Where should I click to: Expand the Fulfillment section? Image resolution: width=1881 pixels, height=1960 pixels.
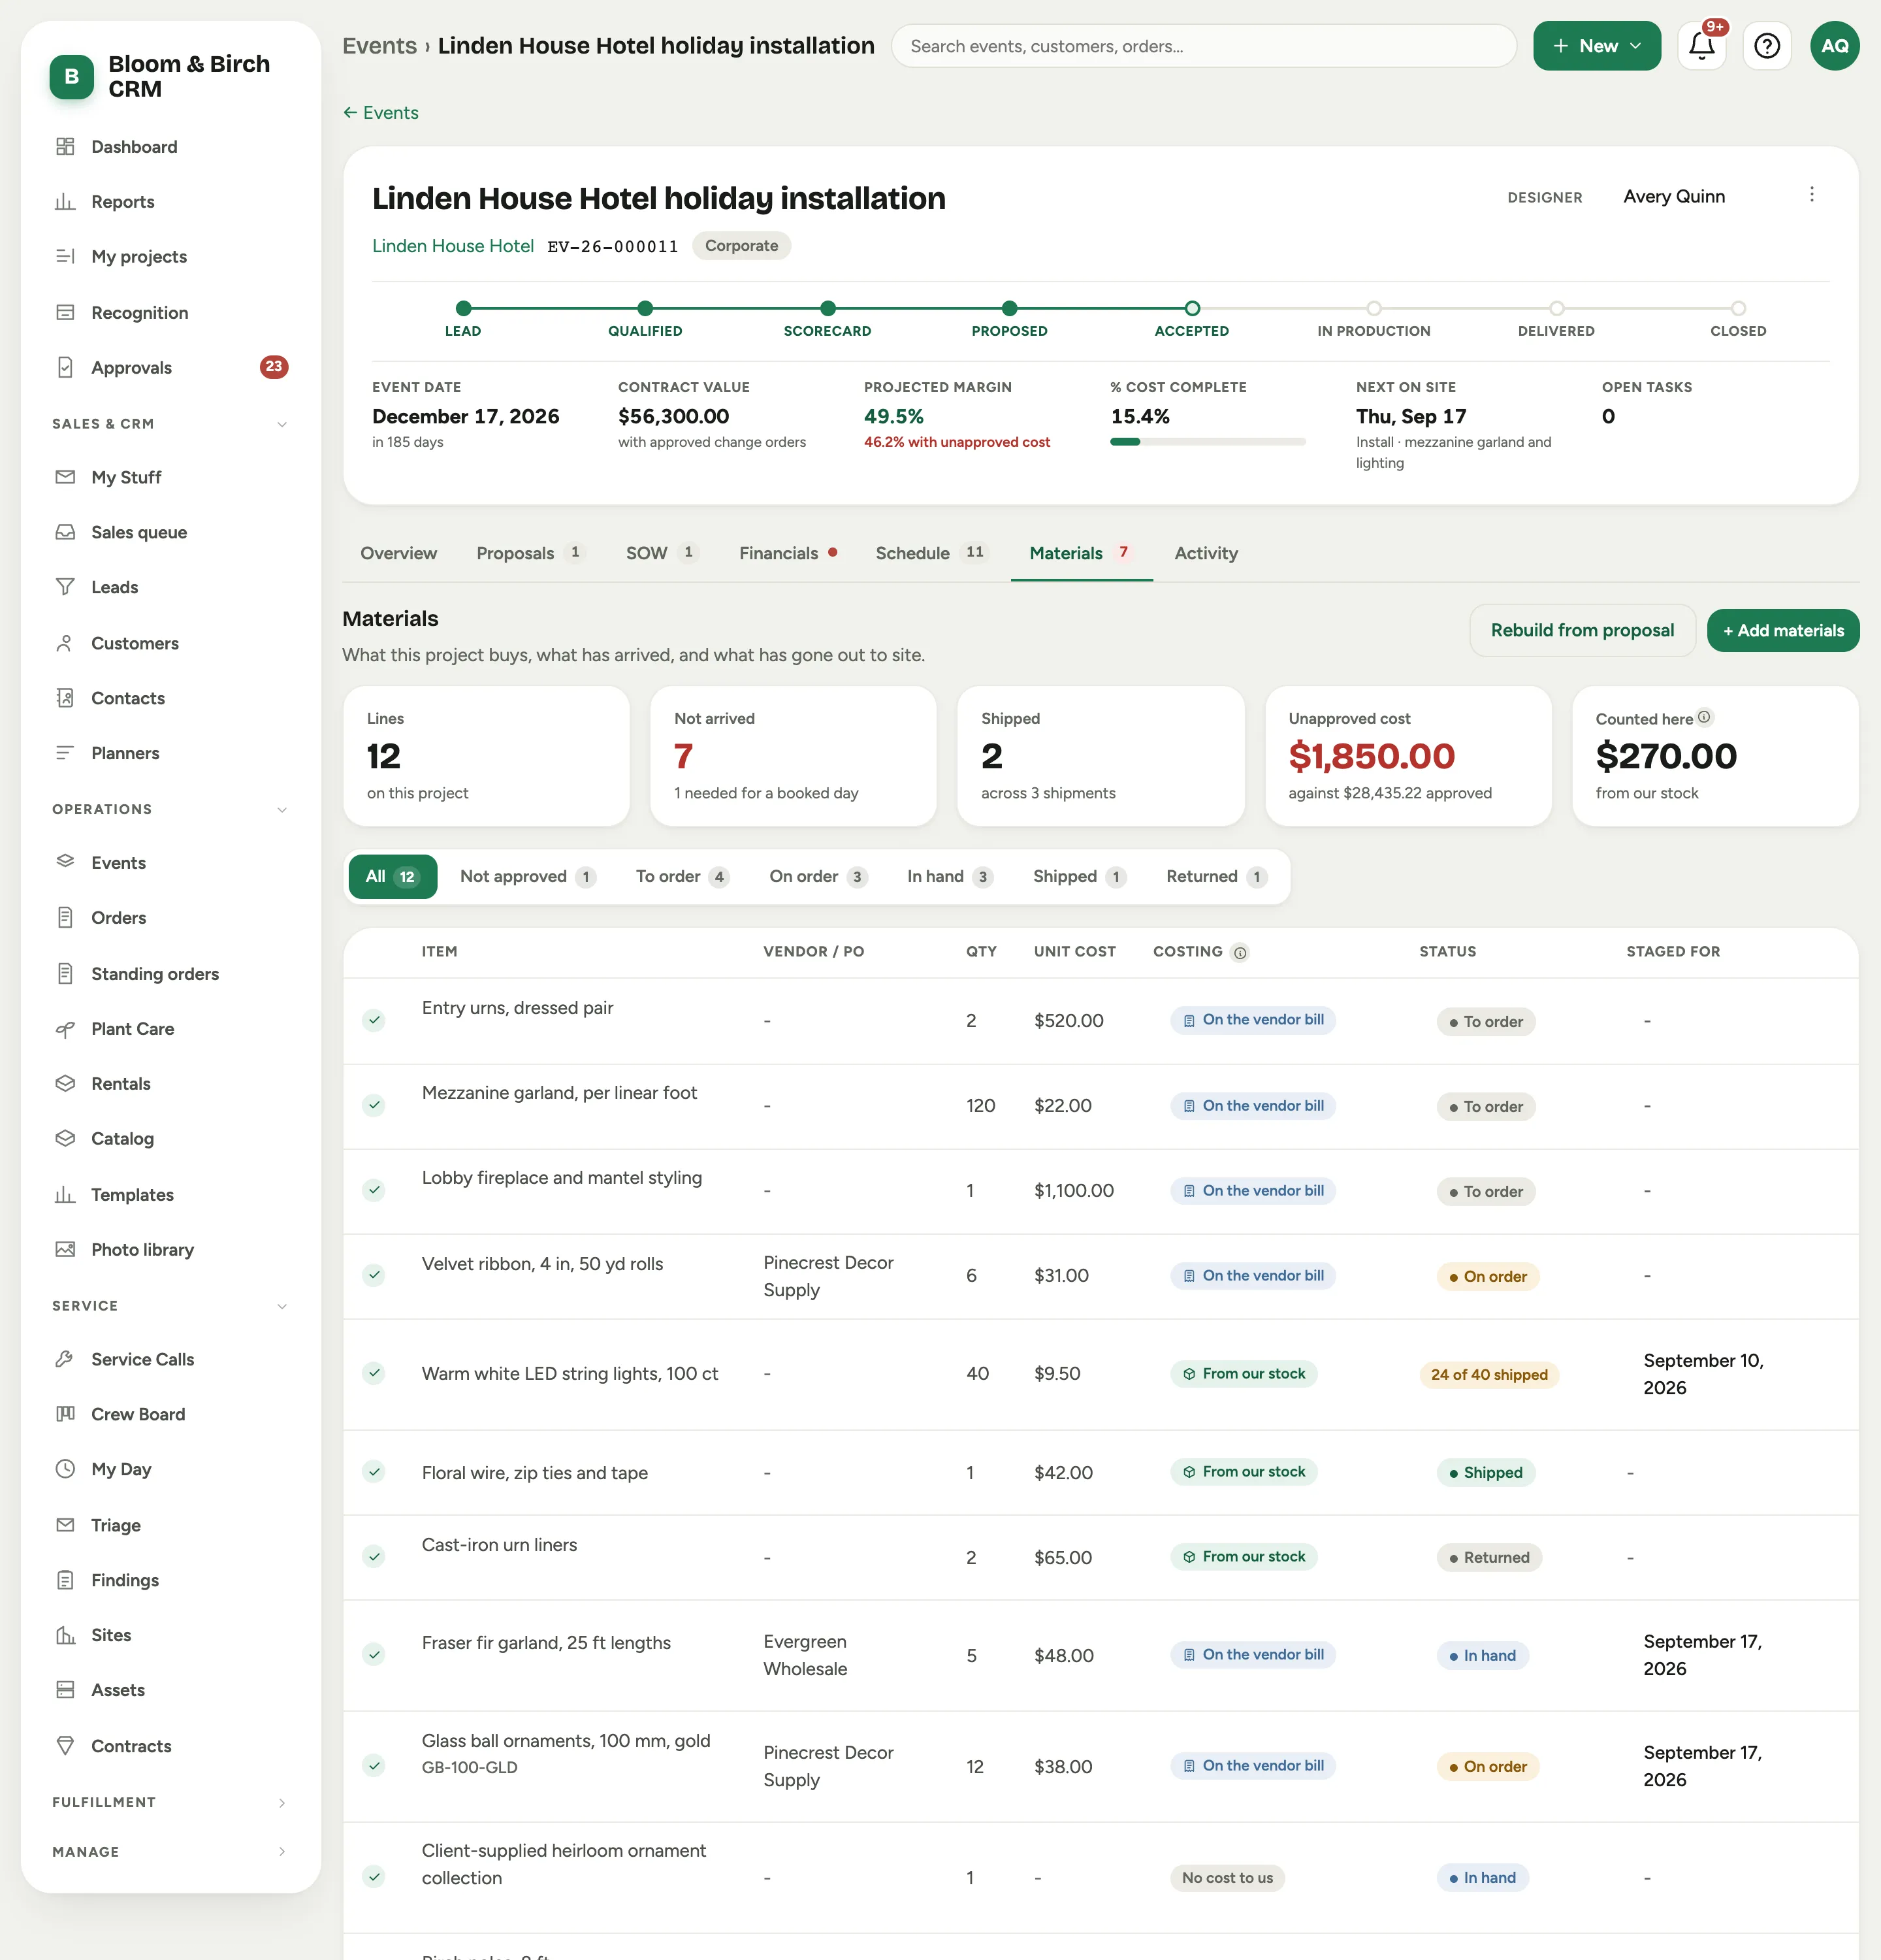171,1802
